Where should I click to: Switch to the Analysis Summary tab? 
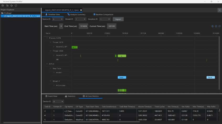pyautogui.click(x=76, y=15)
